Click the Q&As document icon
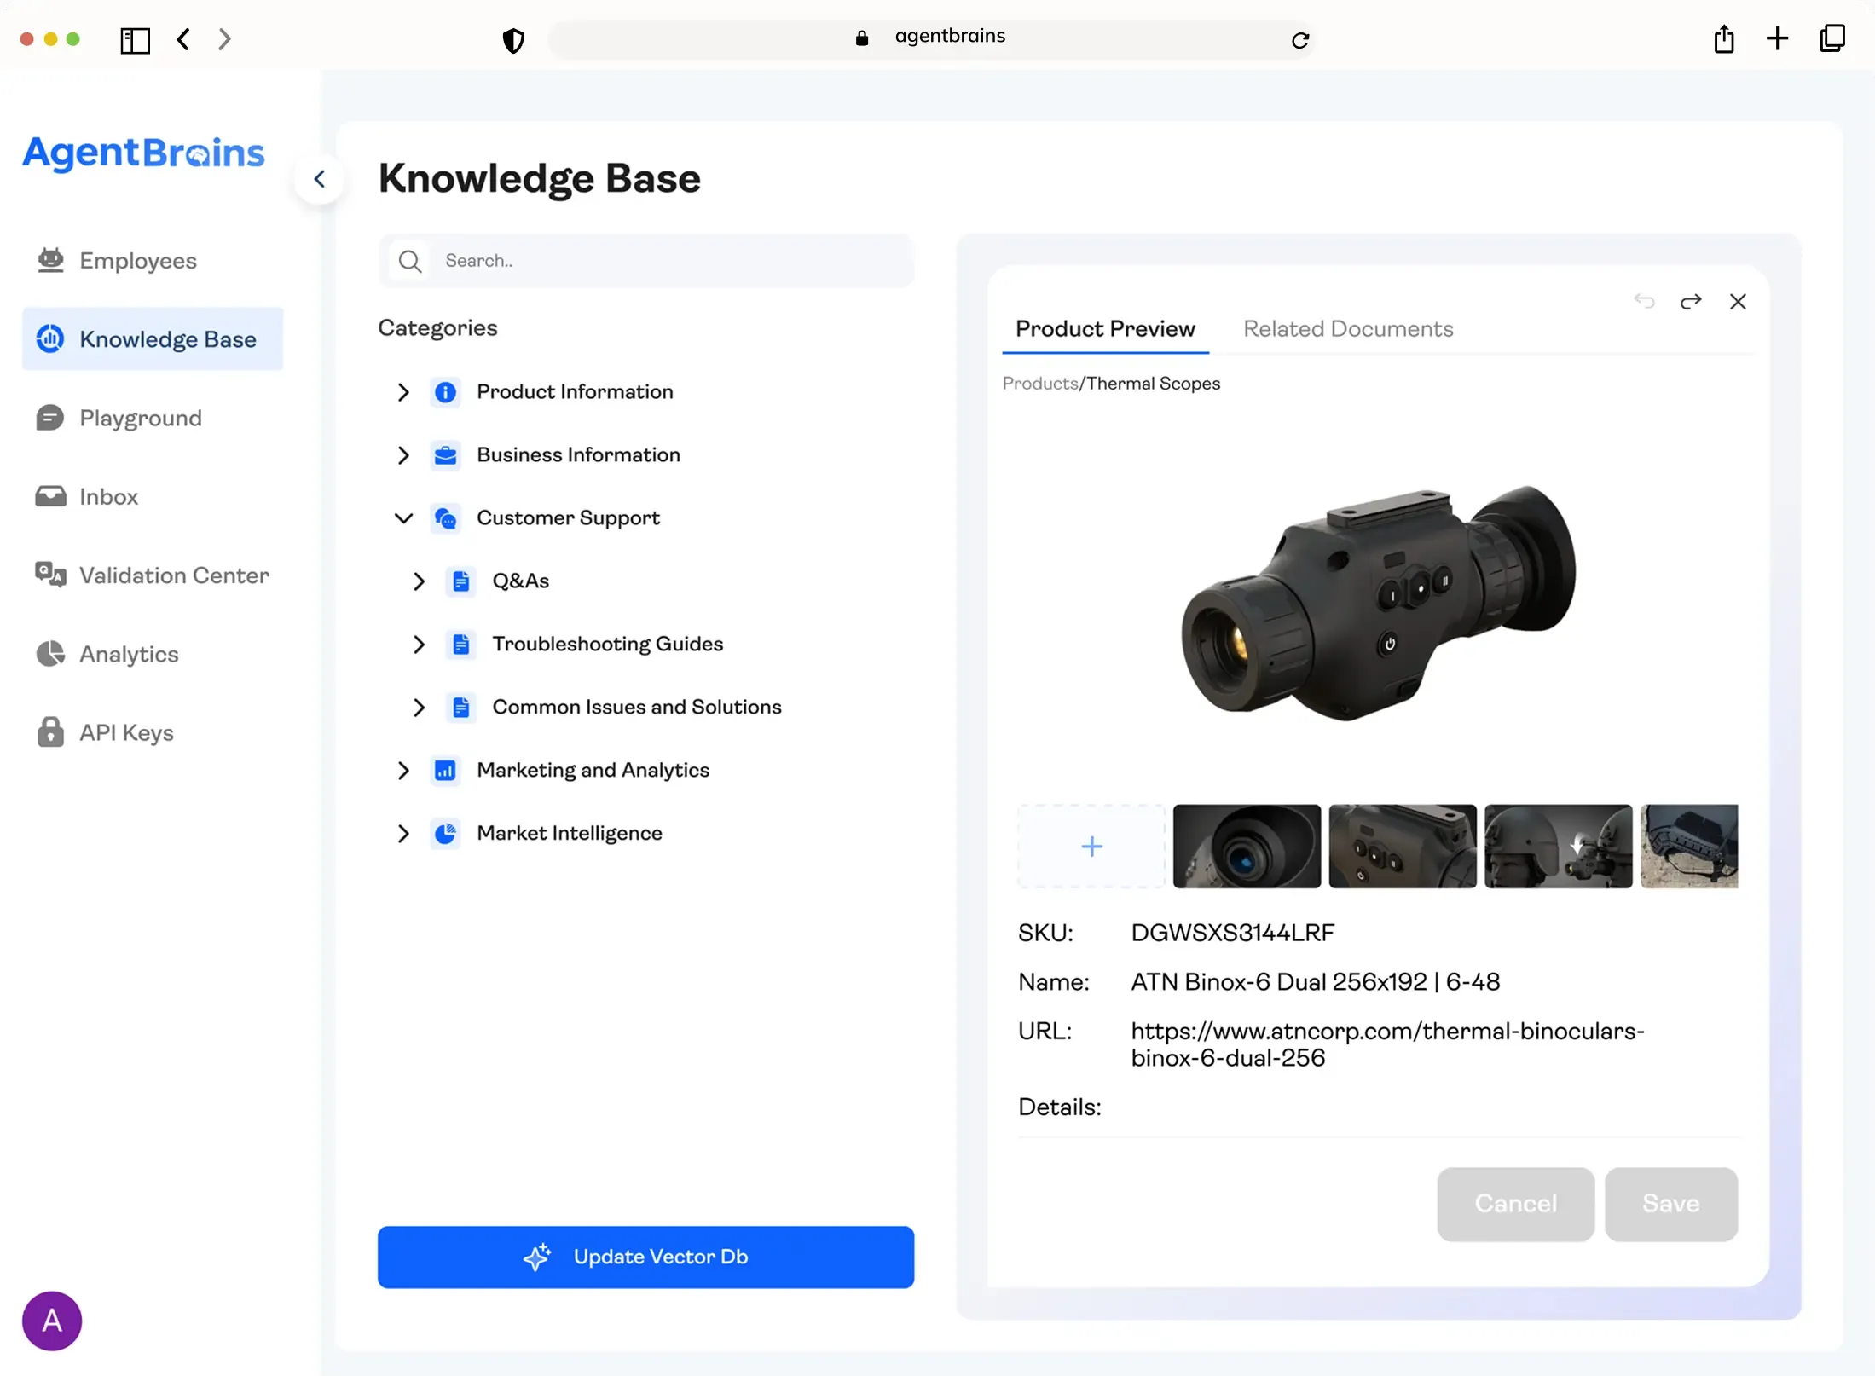1875x1376 pixels. click(x=460, y=581)
